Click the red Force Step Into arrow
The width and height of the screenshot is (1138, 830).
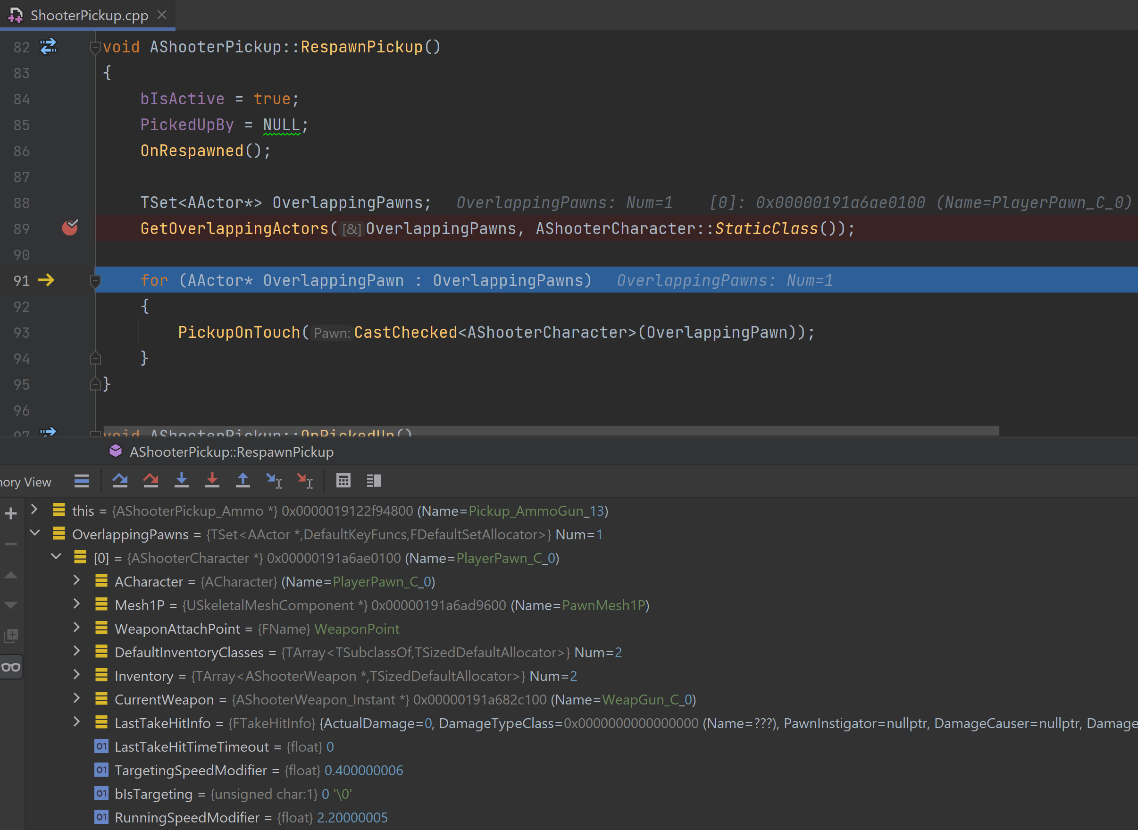coord(212,481)
